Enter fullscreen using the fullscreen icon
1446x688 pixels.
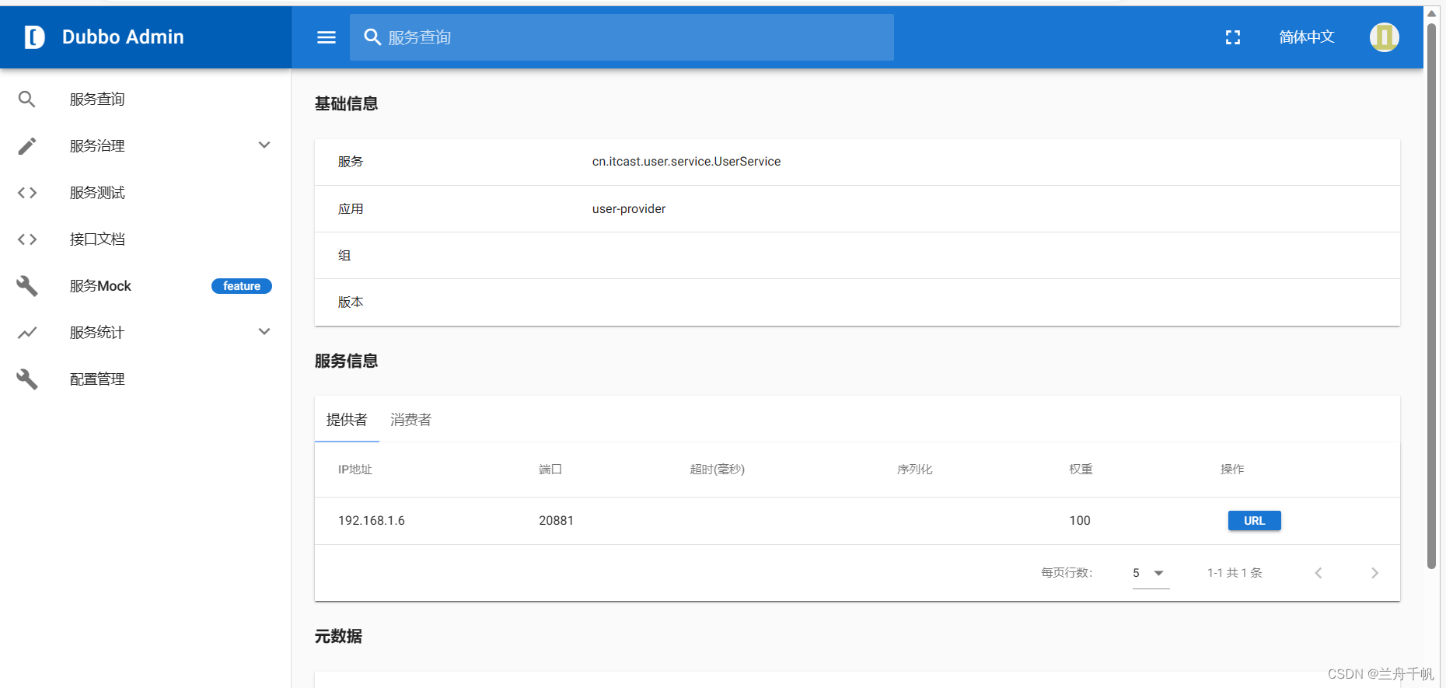pos(1233,37)
